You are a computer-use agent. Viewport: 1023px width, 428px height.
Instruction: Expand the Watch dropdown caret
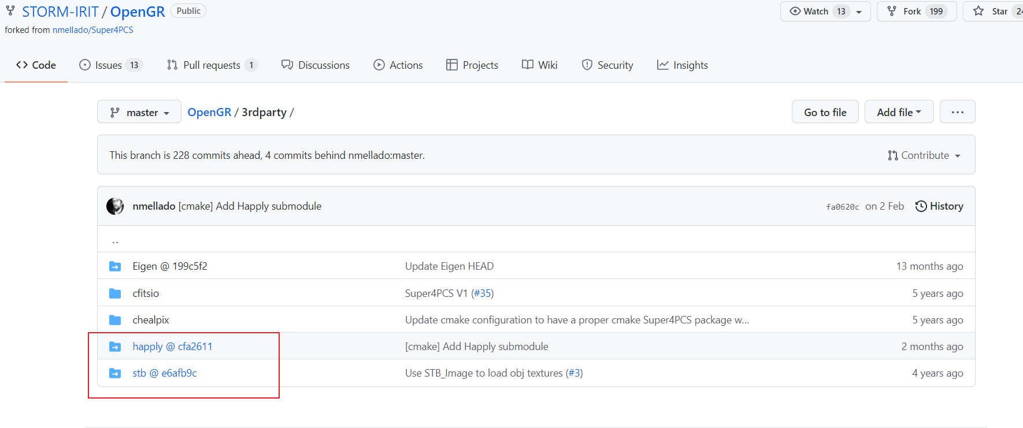[859, 12]
